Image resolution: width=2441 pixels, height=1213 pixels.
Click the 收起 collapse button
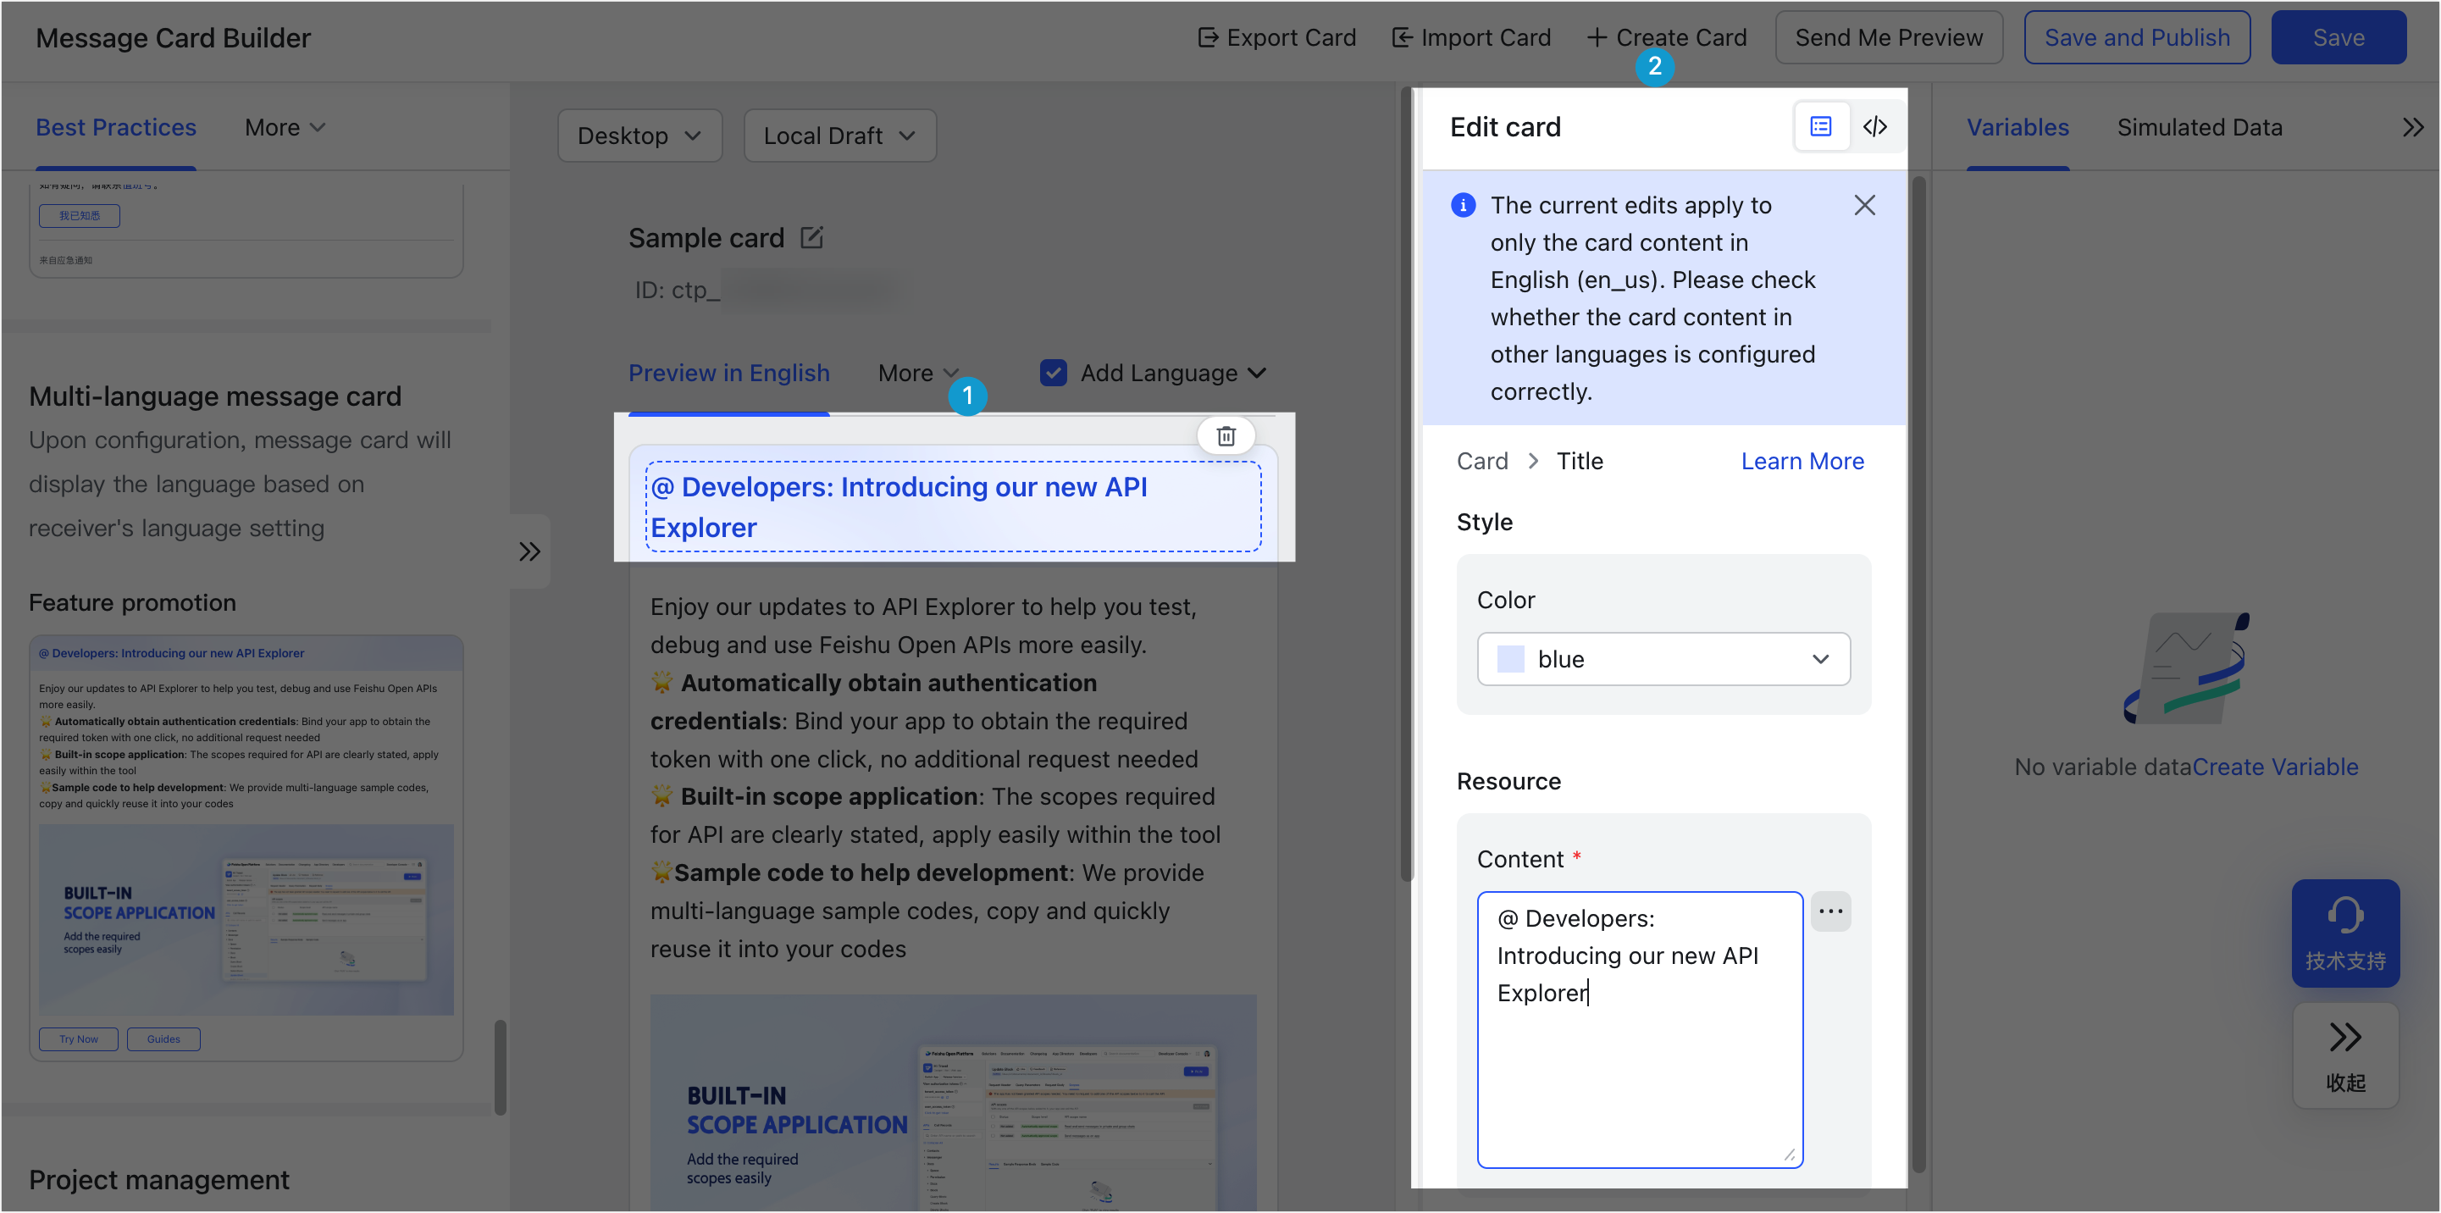2344,1055
